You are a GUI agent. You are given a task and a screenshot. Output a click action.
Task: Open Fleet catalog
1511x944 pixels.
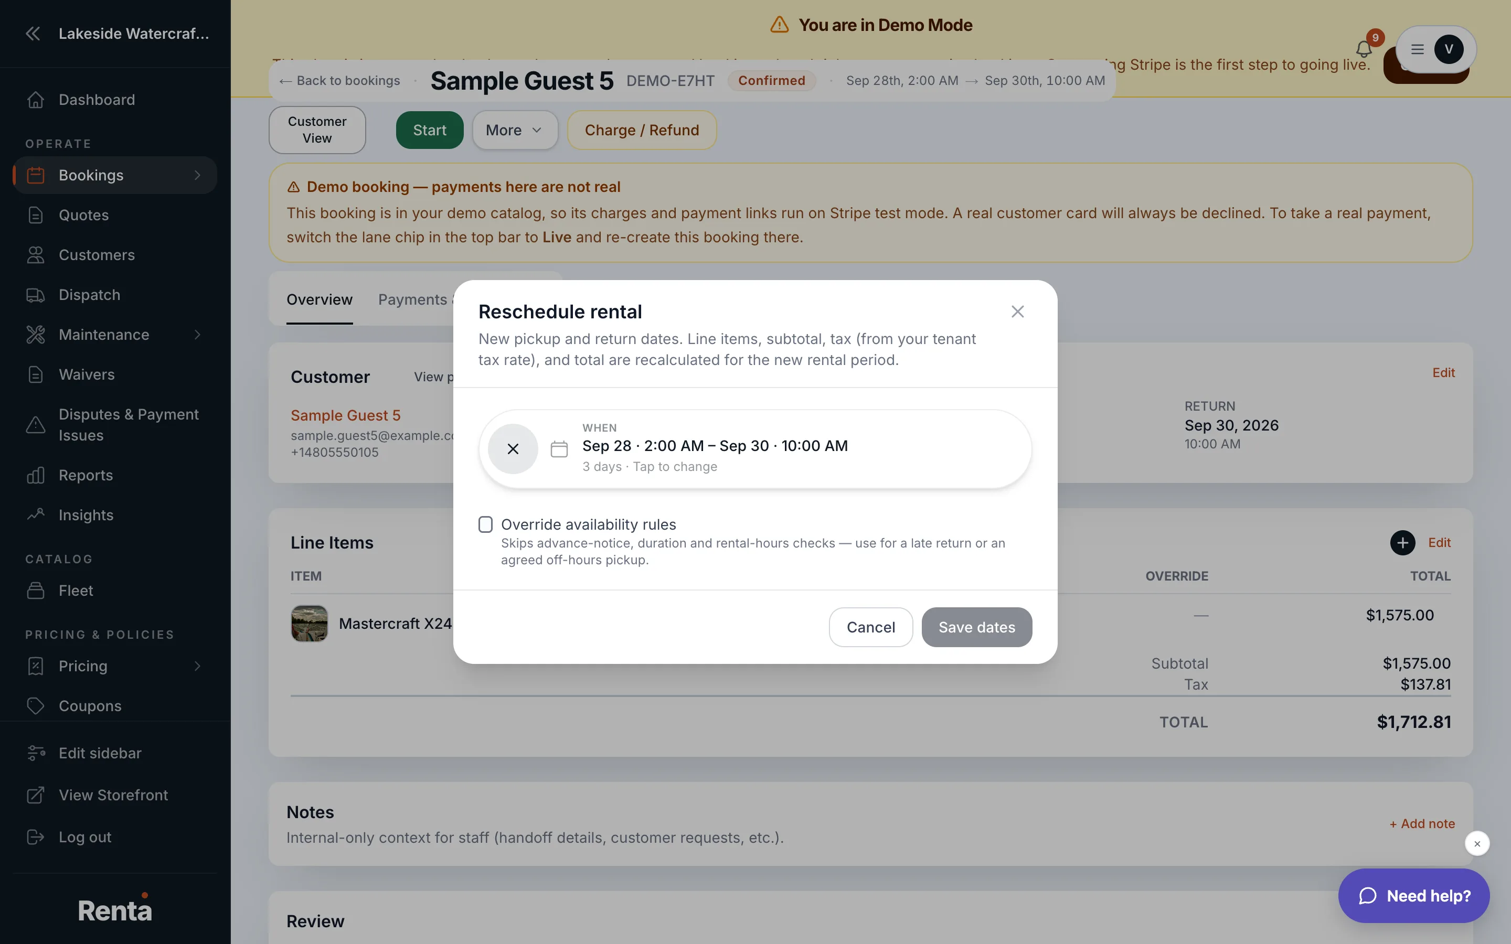115,591
